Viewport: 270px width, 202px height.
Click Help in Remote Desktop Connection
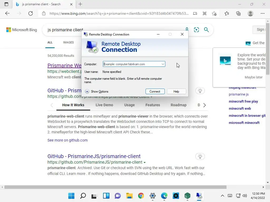[176, 92]
